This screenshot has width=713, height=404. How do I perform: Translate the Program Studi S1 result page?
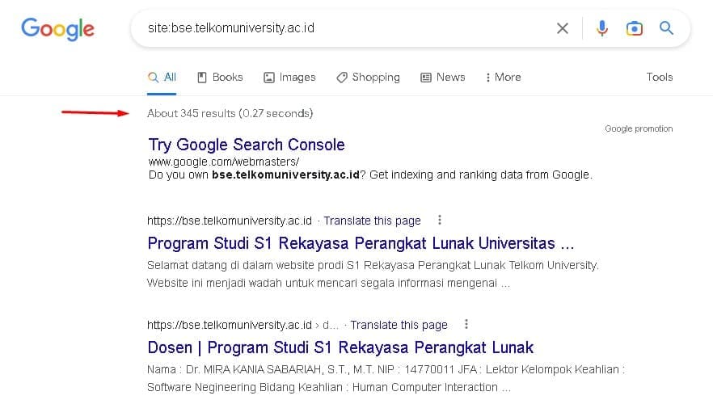372,221
